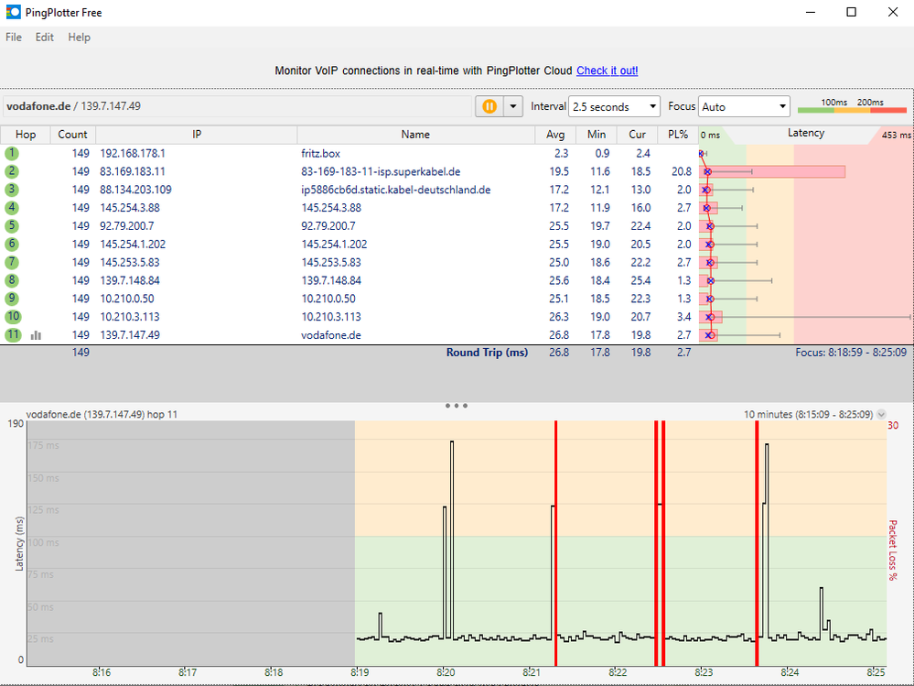Pause the trace with the orange button
This screenshot has height=686, width=914.
489,106
